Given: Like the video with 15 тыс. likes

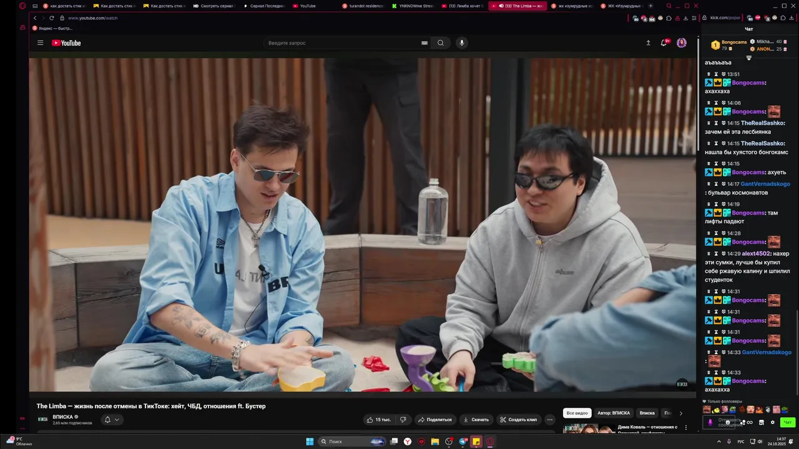Looking at the screenshot, I should (379, 420).
